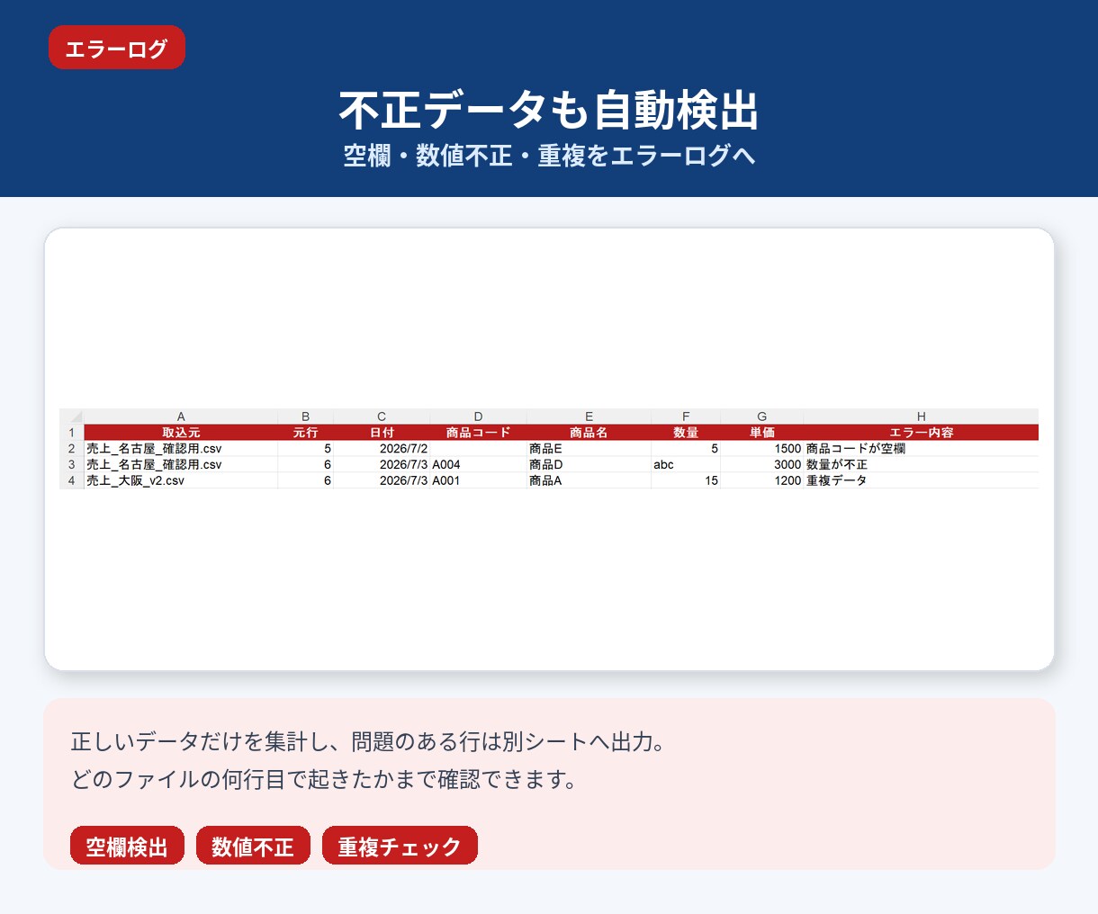Viewport: 1098px width, 914px height.
Task: Select the 数量 cell with 5 in row 2
Action: click(686, 448)
